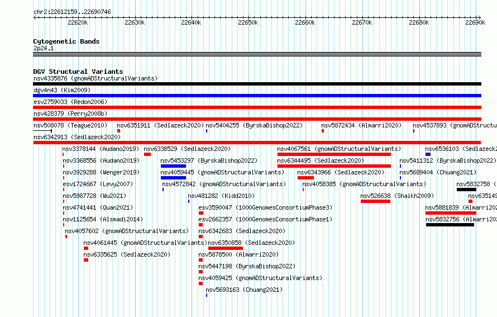Select nsv4061445 gnomAD variant label

tap(145, 243)
